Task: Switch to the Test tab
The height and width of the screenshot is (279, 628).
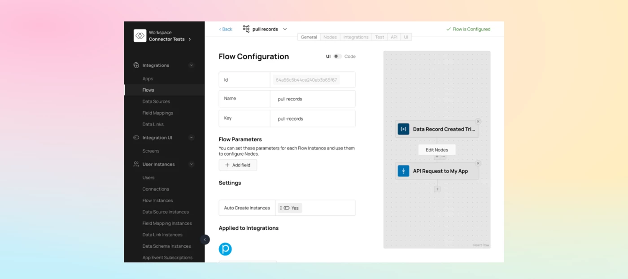Action: click(x=379, y=37)
